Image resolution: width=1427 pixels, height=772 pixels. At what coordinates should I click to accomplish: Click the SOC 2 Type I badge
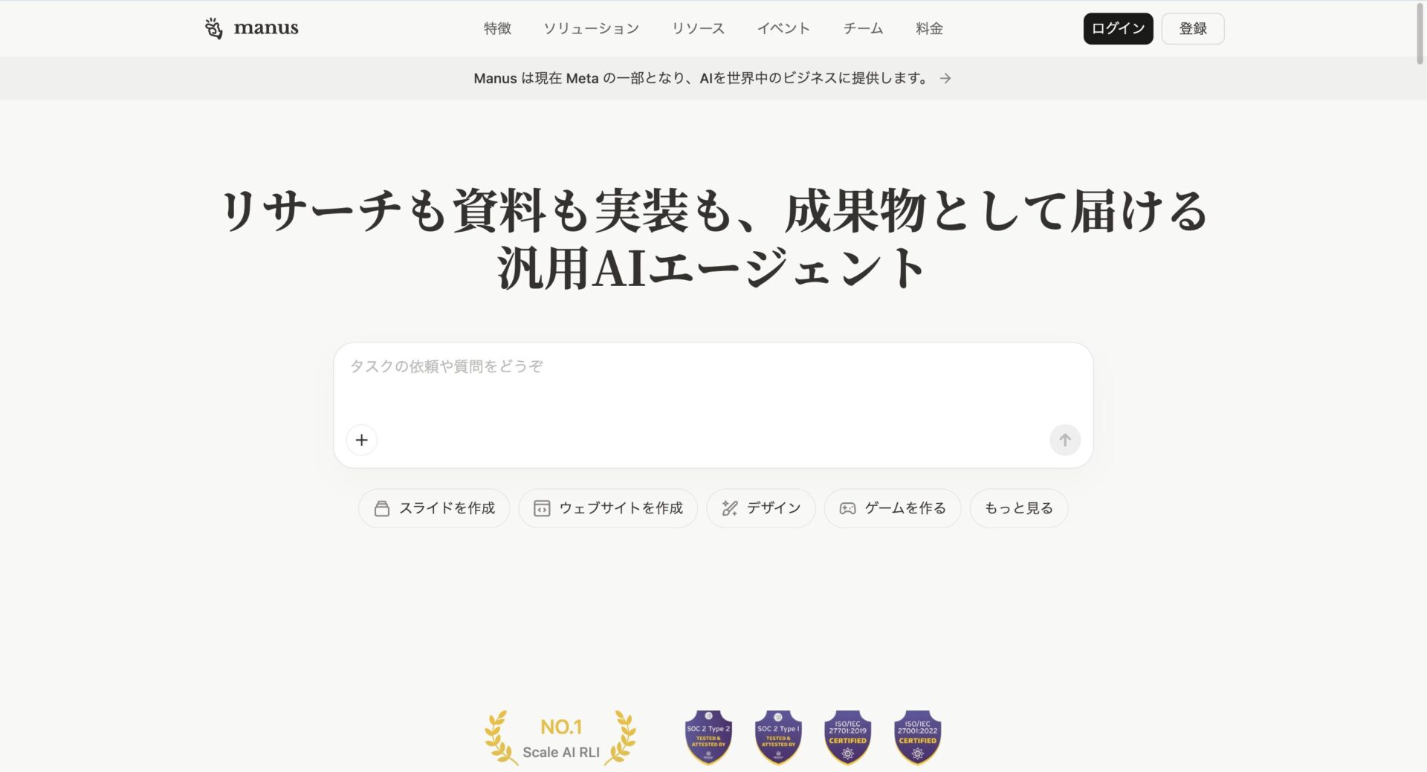pos(778,737)
